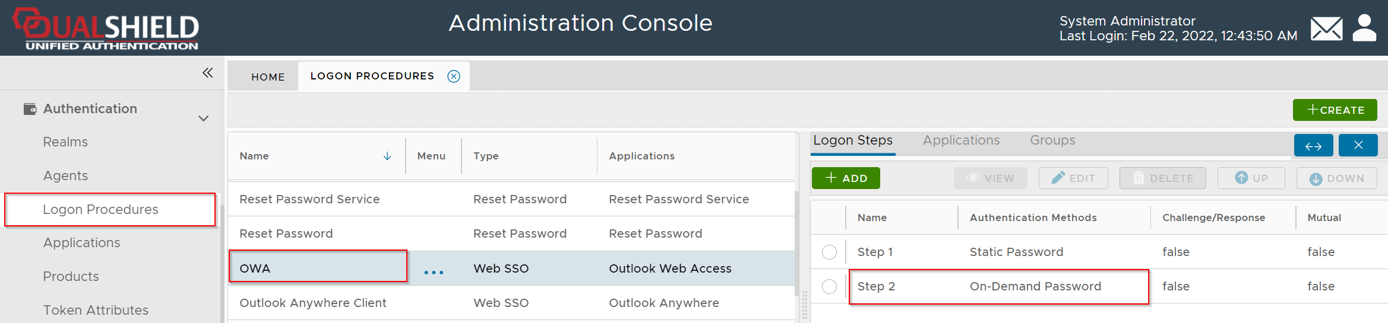Open the mail envelope icon
The image size is (1388, 323).
pos(1326,28)
